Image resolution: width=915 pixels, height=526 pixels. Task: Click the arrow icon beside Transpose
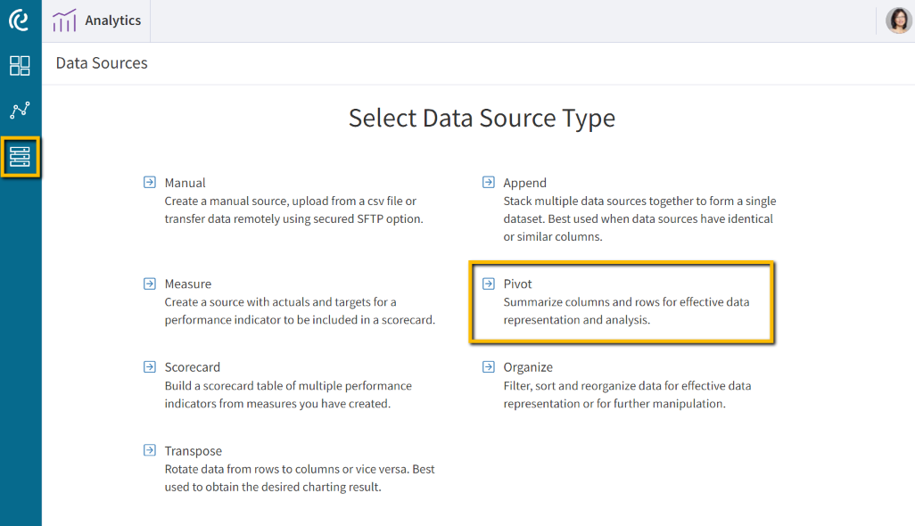149,450
